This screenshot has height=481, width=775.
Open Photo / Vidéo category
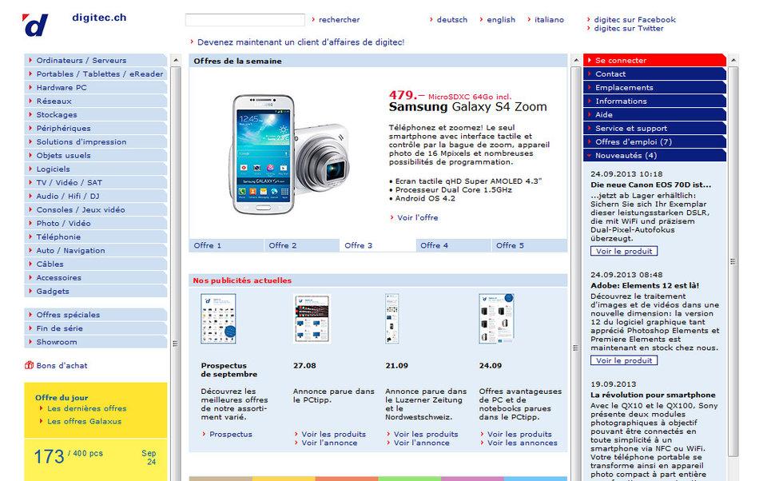click(x=95, y=224)
